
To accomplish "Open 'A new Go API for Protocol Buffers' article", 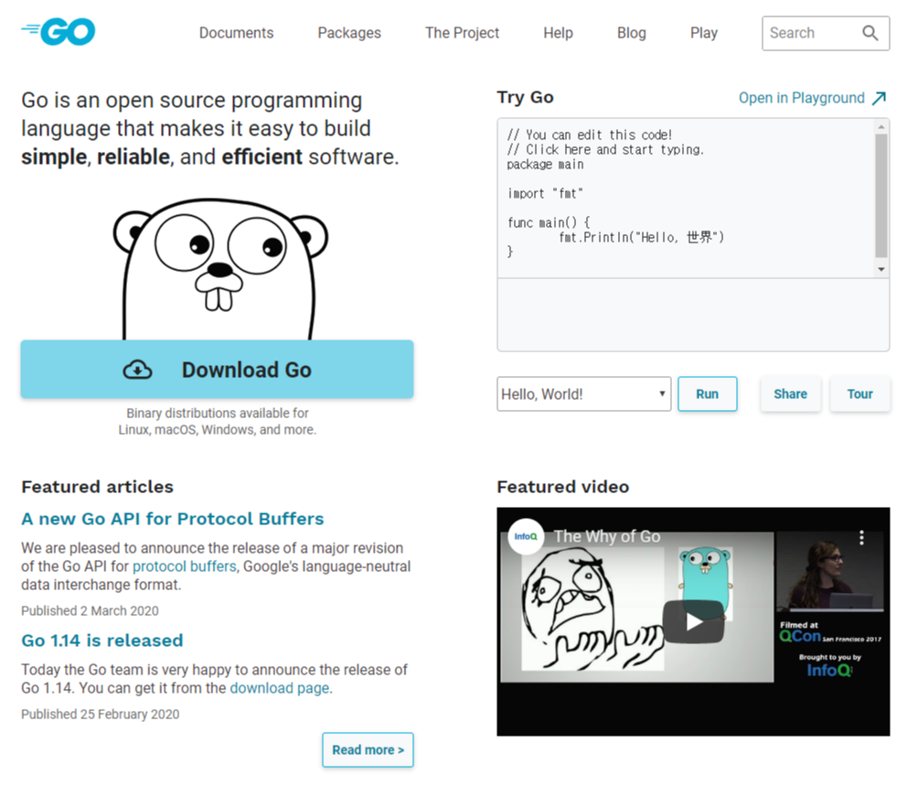I will [x=173, y=519].
